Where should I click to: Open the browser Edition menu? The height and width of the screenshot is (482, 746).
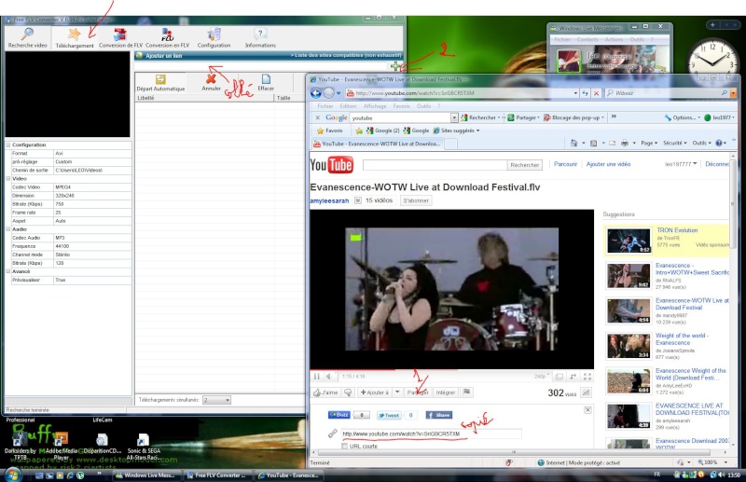(x=348, y=106)
